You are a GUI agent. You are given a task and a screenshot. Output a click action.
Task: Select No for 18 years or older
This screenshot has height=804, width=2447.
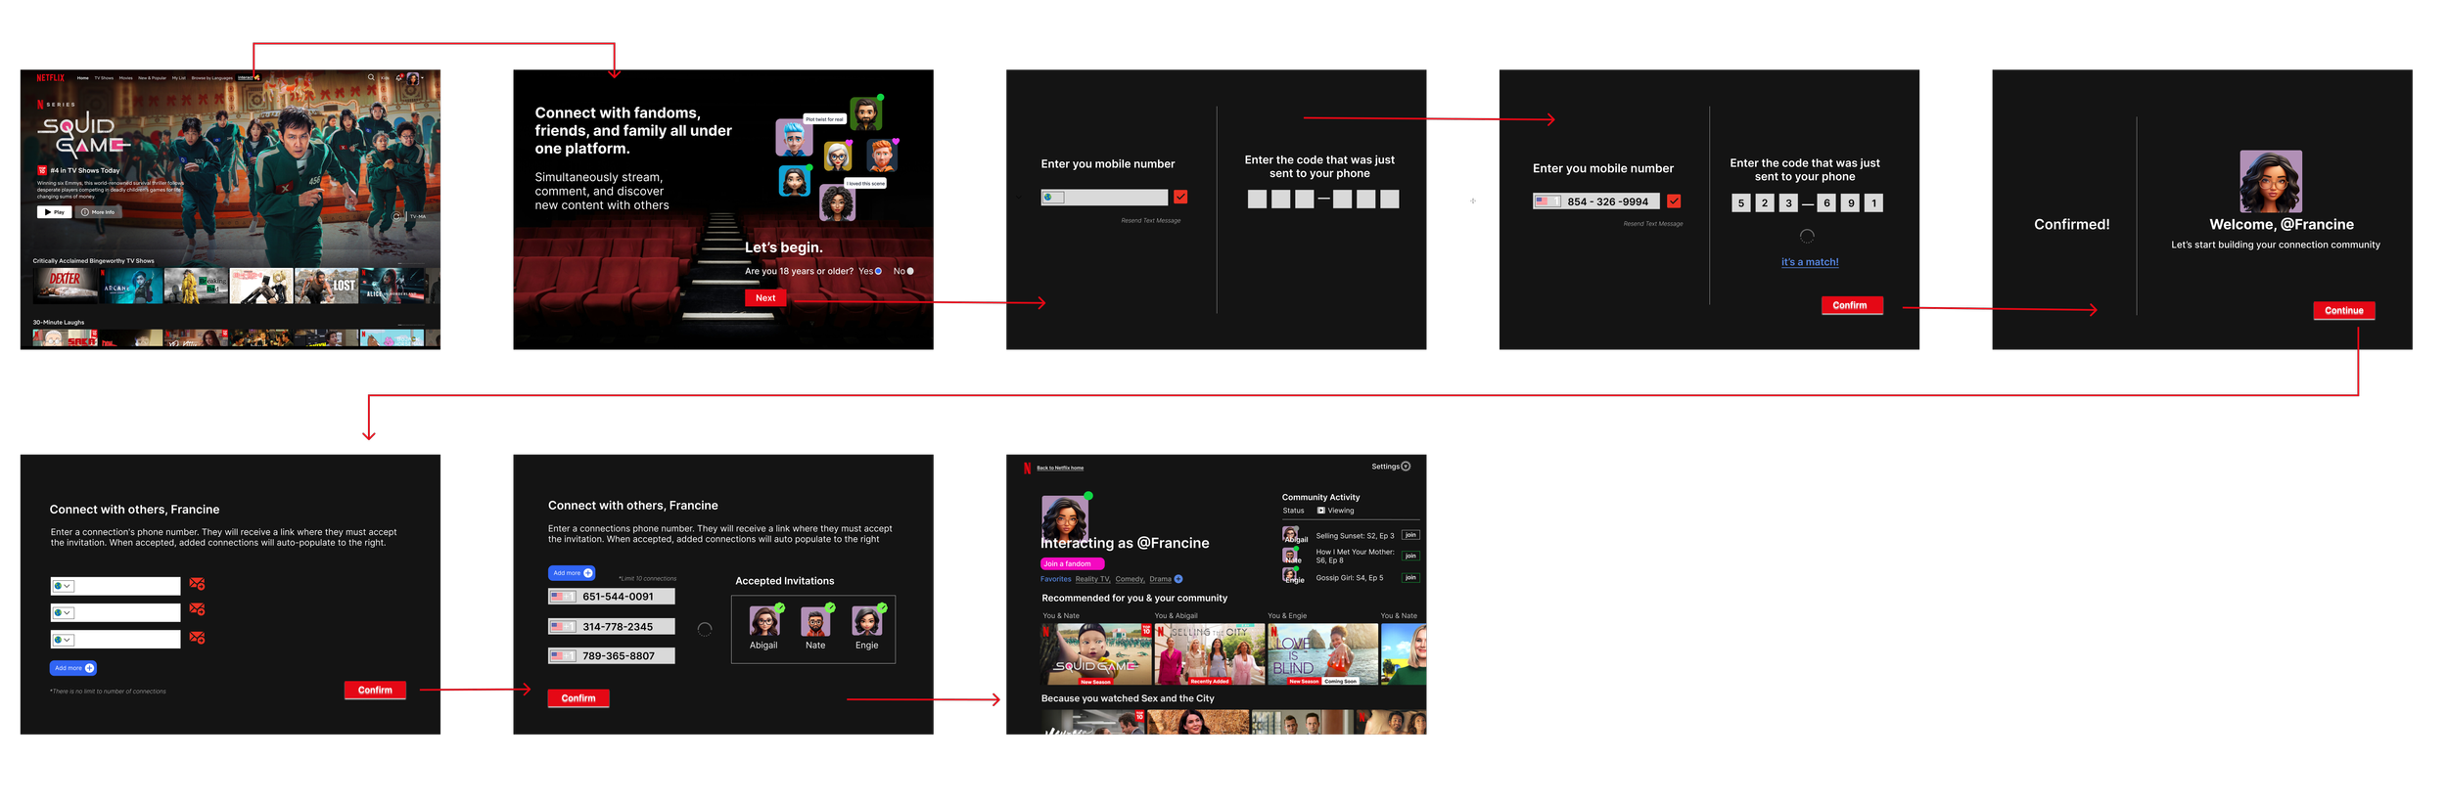click(910, 271)
